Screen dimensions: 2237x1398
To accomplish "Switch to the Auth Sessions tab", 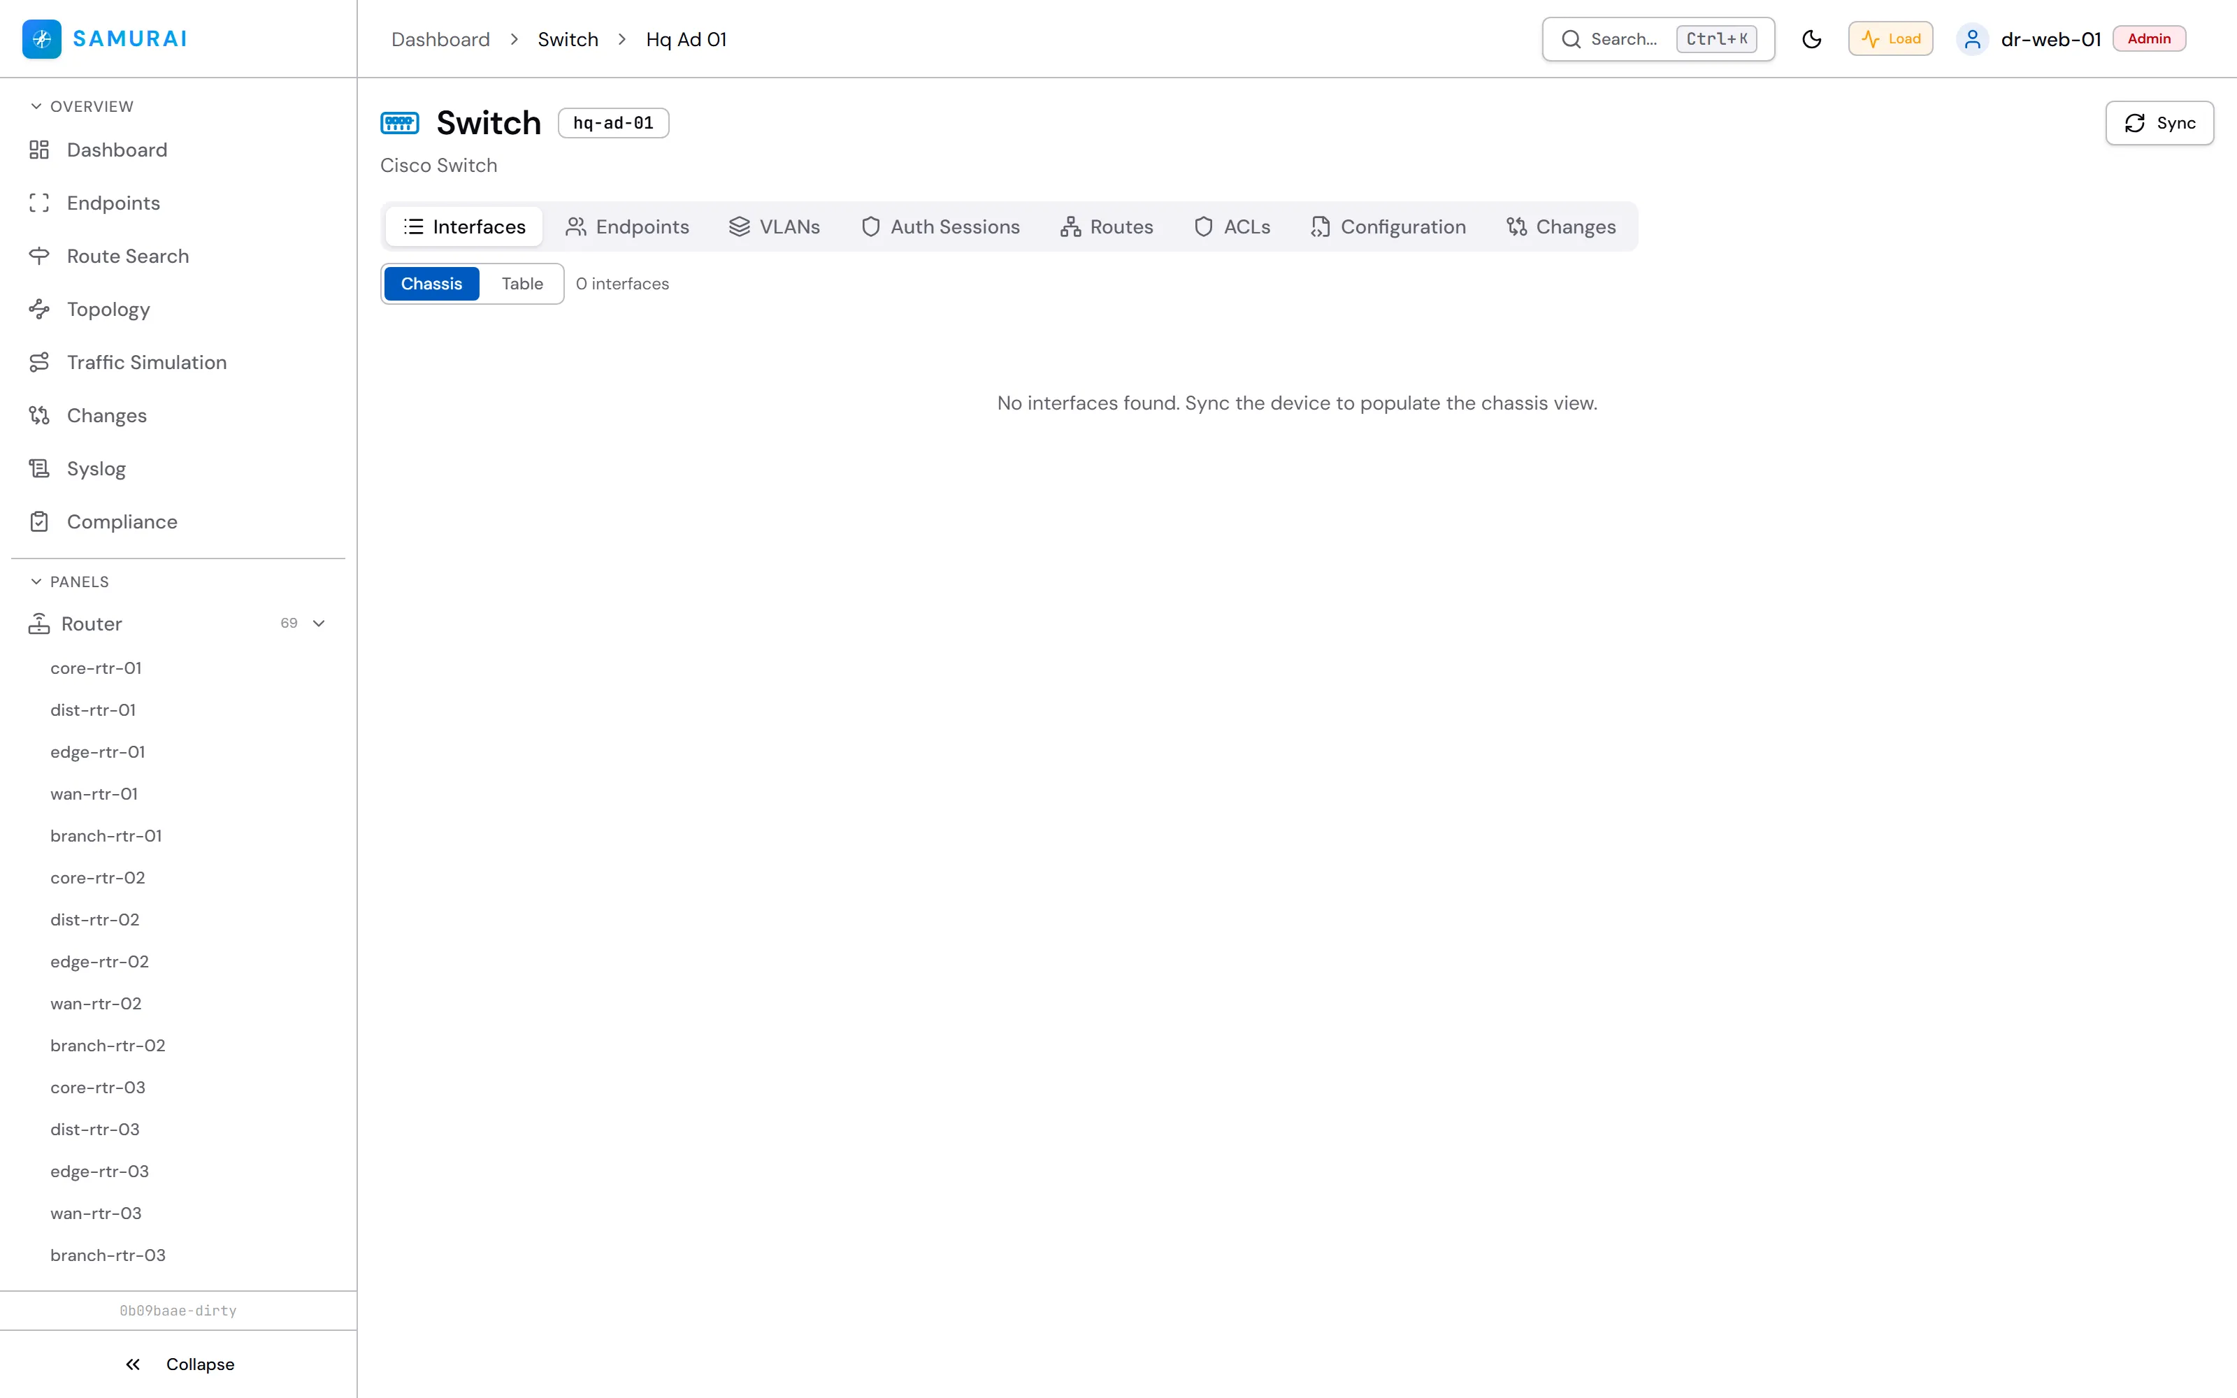I will tap(940, 226).
